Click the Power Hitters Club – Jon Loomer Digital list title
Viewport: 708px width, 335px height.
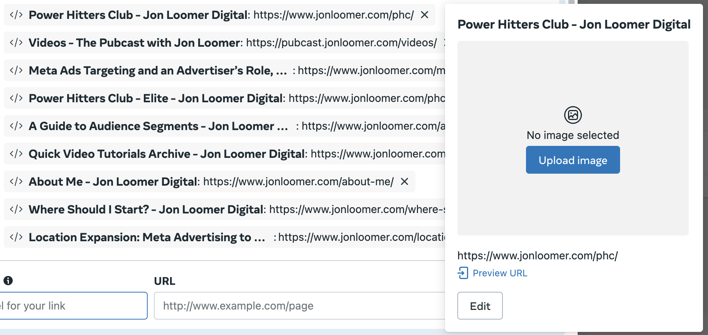point(138,15)
